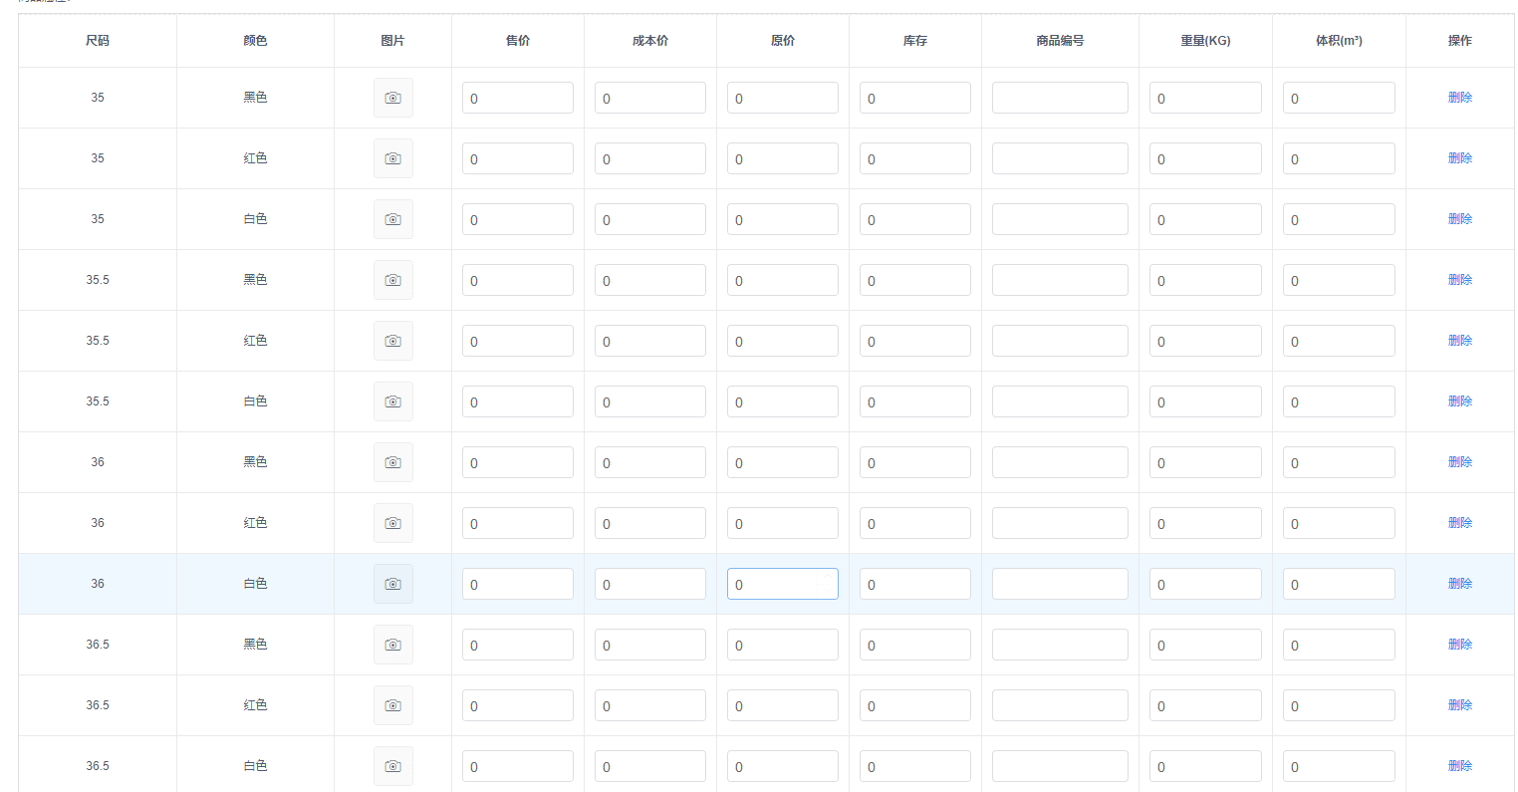The image size is (1518, 792).
Task: Upload image for size 36 黑色 row
Action: point(393,462)
